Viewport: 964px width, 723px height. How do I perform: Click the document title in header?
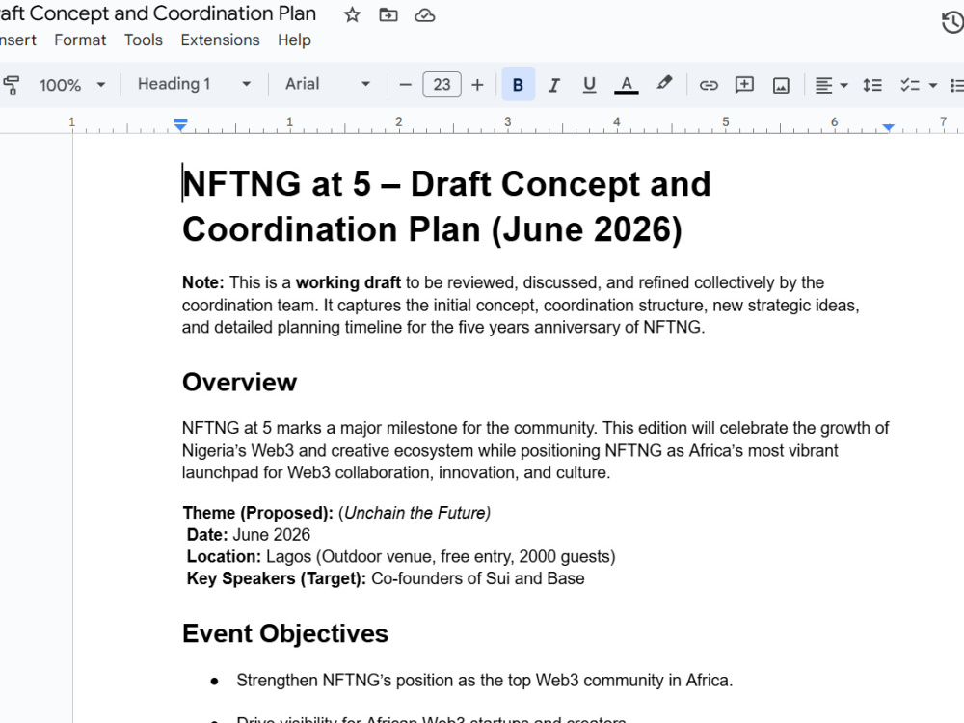point(158,13)
